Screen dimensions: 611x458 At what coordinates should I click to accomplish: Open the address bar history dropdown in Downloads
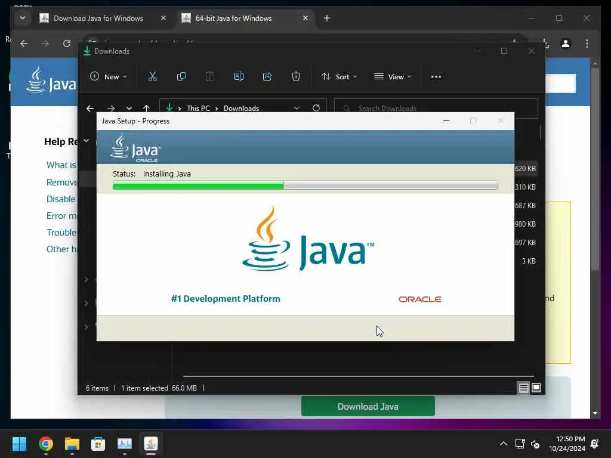coord(297,108)
